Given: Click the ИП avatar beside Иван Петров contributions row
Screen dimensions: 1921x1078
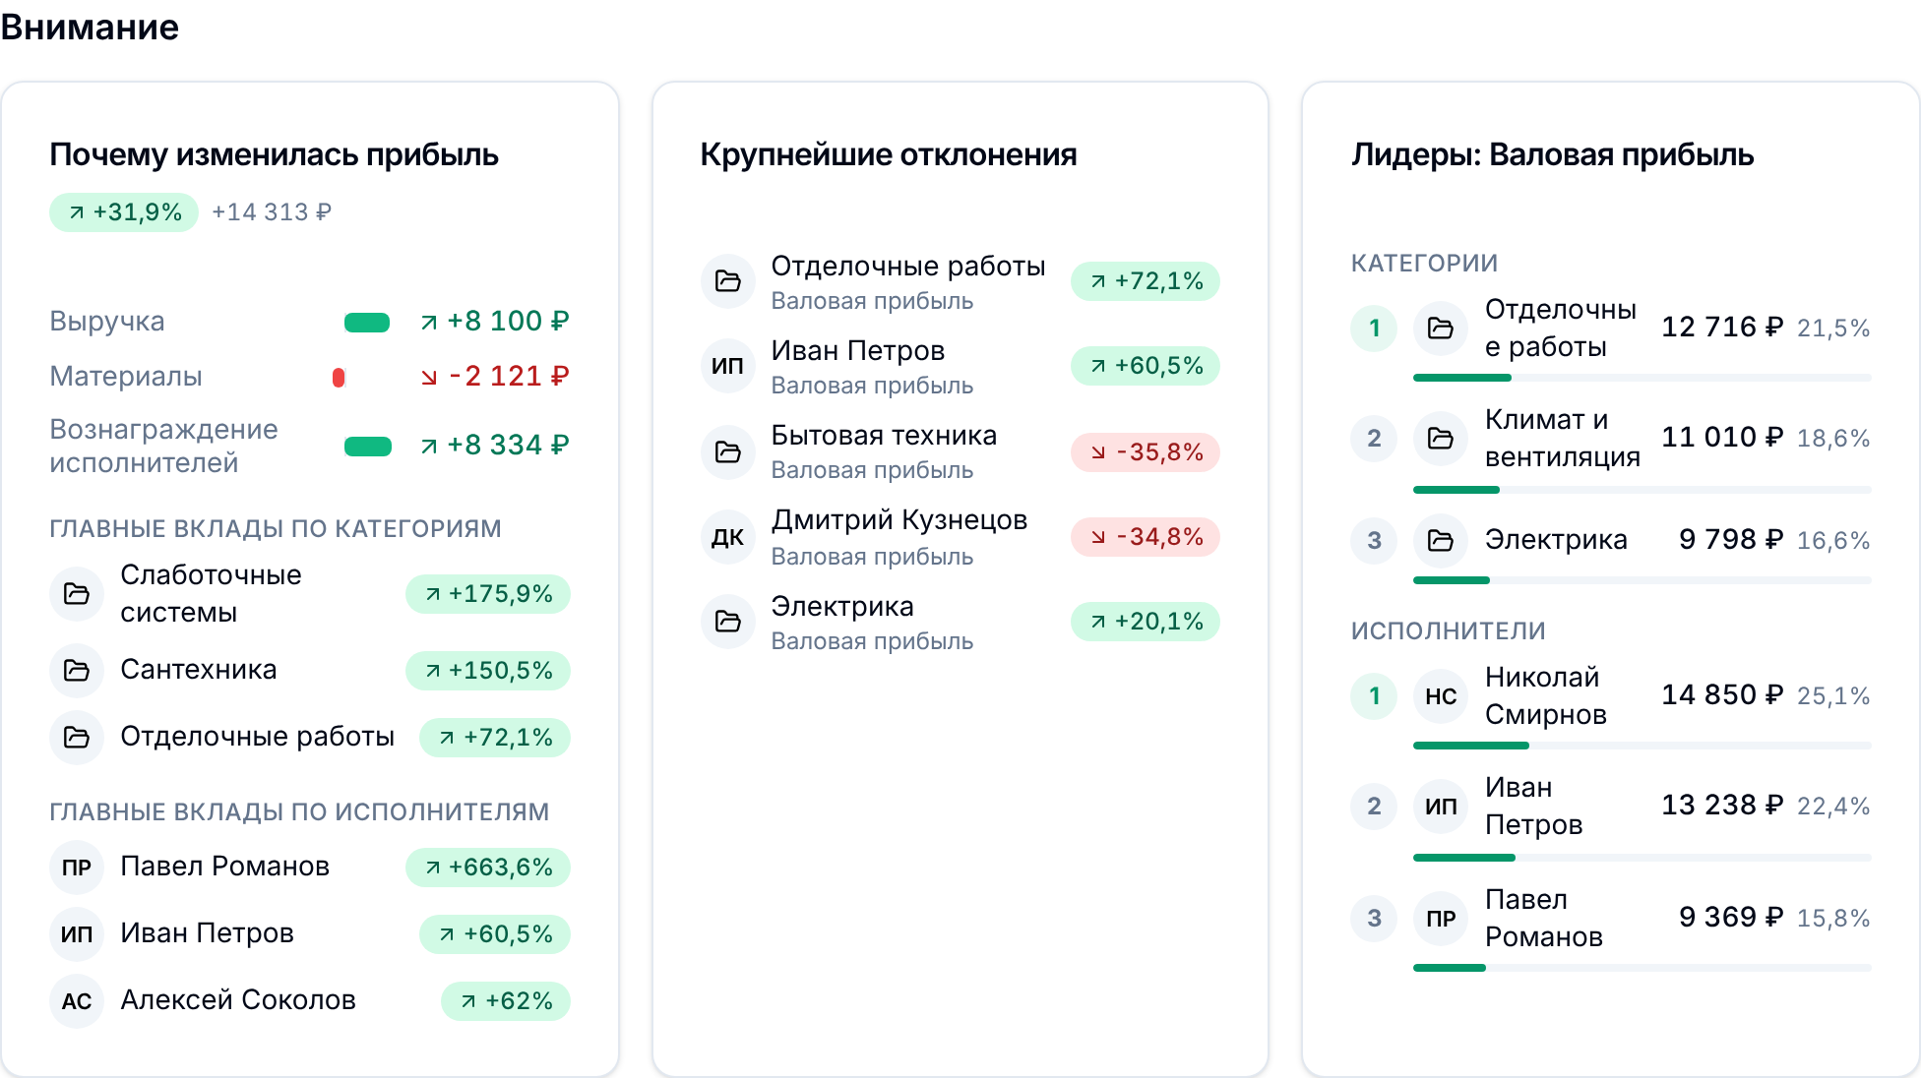Looking at the screenshot, I should point(77,934).
